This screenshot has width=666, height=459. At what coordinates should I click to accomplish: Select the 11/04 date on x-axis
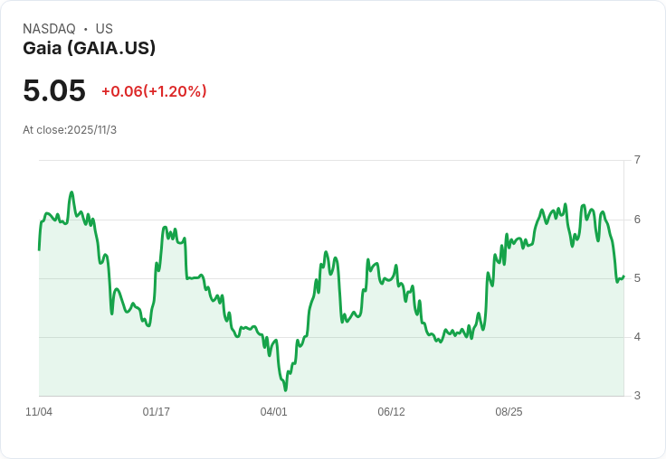pyautogui.click(x=39, y=412)
